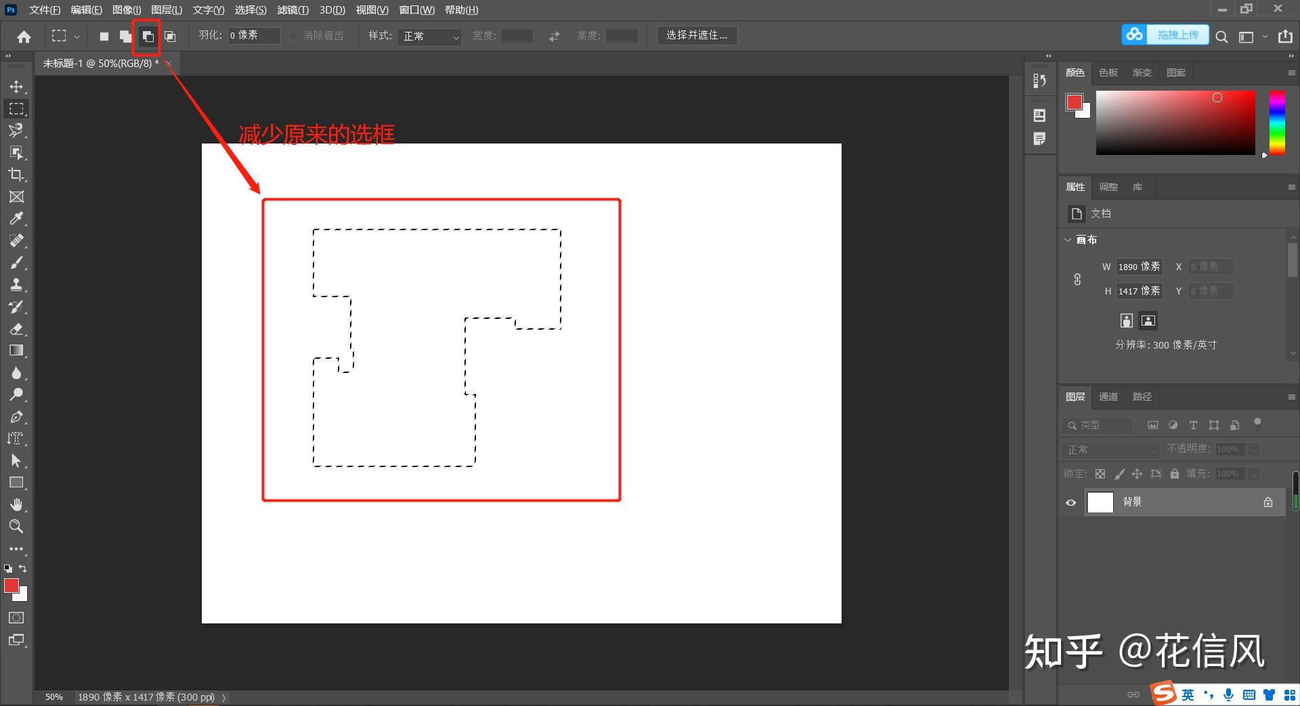Select the Crop tool
This screenshot has height=706, width=1300.
16,175
